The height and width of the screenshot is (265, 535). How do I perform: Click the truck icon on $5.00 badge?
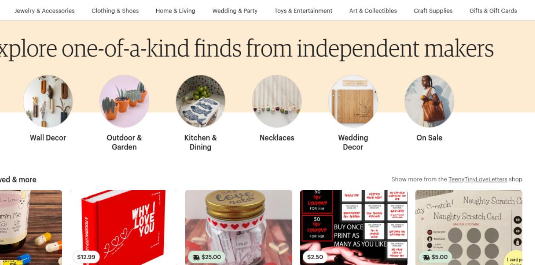click(426, 257)
